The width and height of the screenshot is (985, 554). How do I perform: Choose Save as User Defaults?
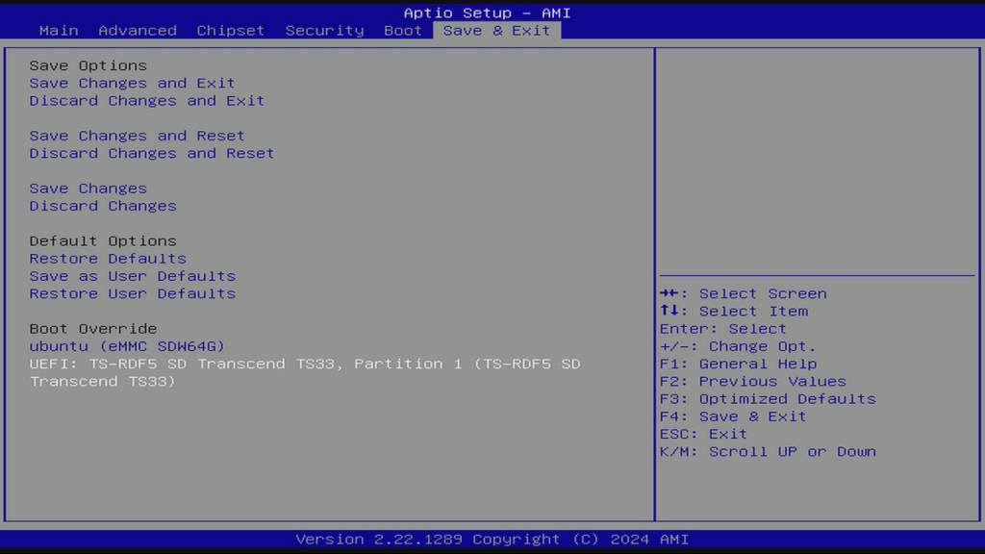(x=132, y=276)
